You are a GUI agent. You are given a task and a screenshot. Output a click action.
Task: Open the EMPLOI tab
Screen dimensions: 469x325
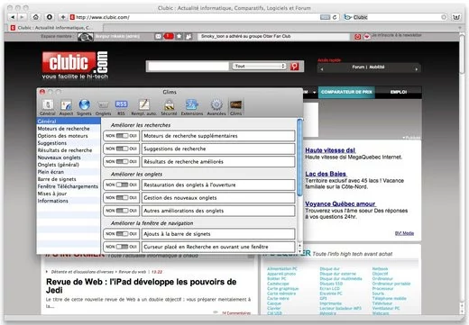tap(399, 92)
